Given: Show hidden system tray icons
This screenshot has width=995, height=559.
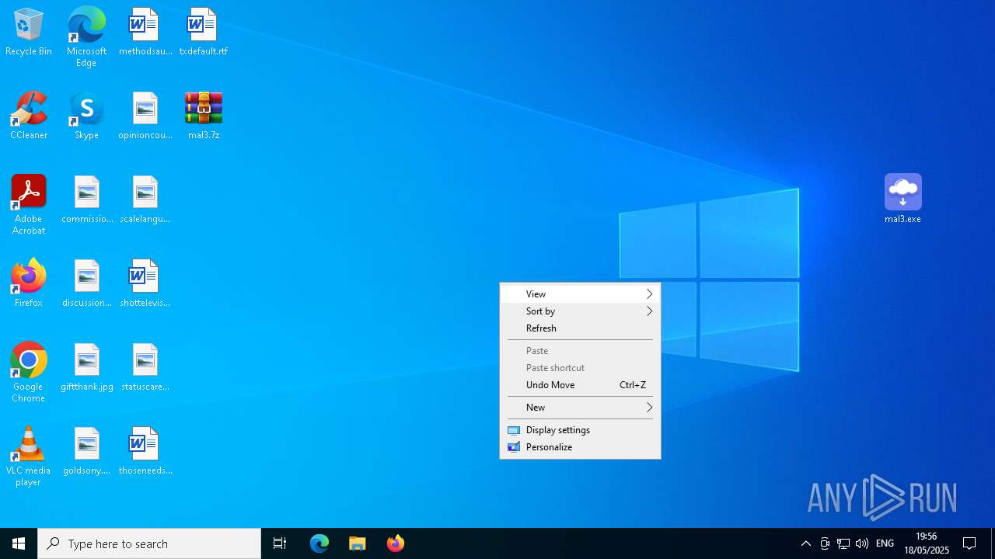Looking at the screenshot, I should pyautogui.click(x=805, y=543).
